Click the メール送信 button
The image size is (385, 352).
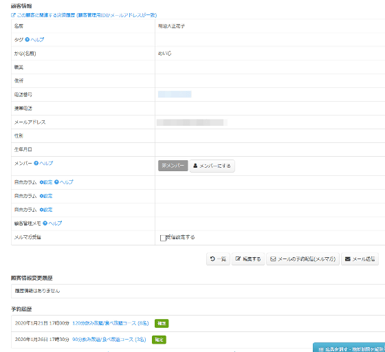(360, 259)
